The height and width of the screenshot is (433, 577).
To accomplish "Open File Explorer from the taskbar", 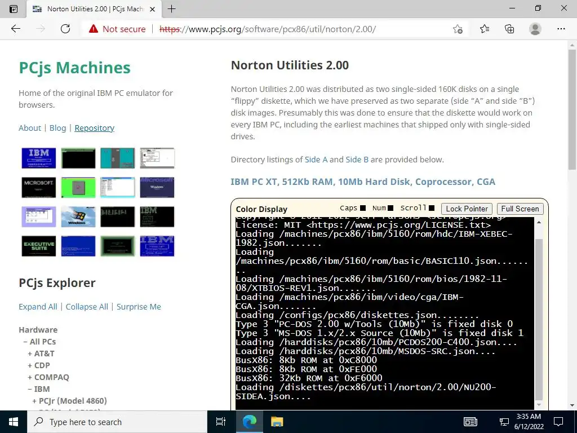I will pos(277,422).
